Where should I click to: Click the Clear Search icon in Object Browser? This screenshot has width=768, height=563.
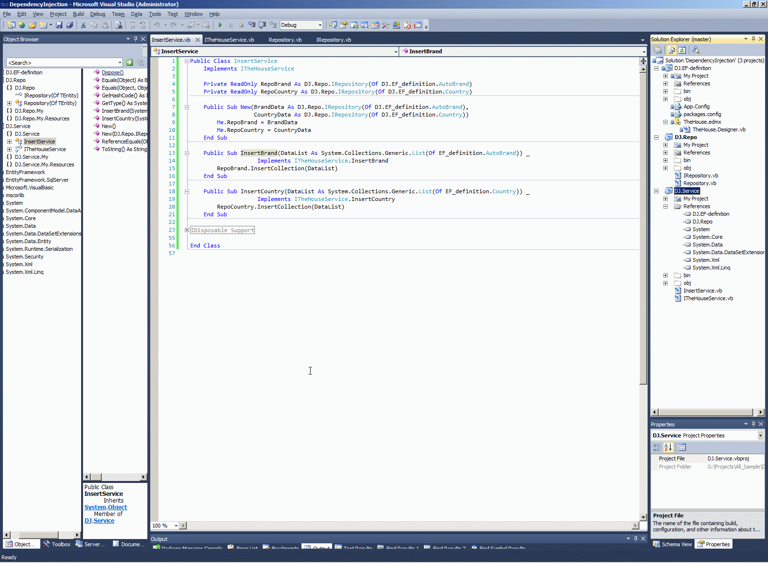click(141, 62)
